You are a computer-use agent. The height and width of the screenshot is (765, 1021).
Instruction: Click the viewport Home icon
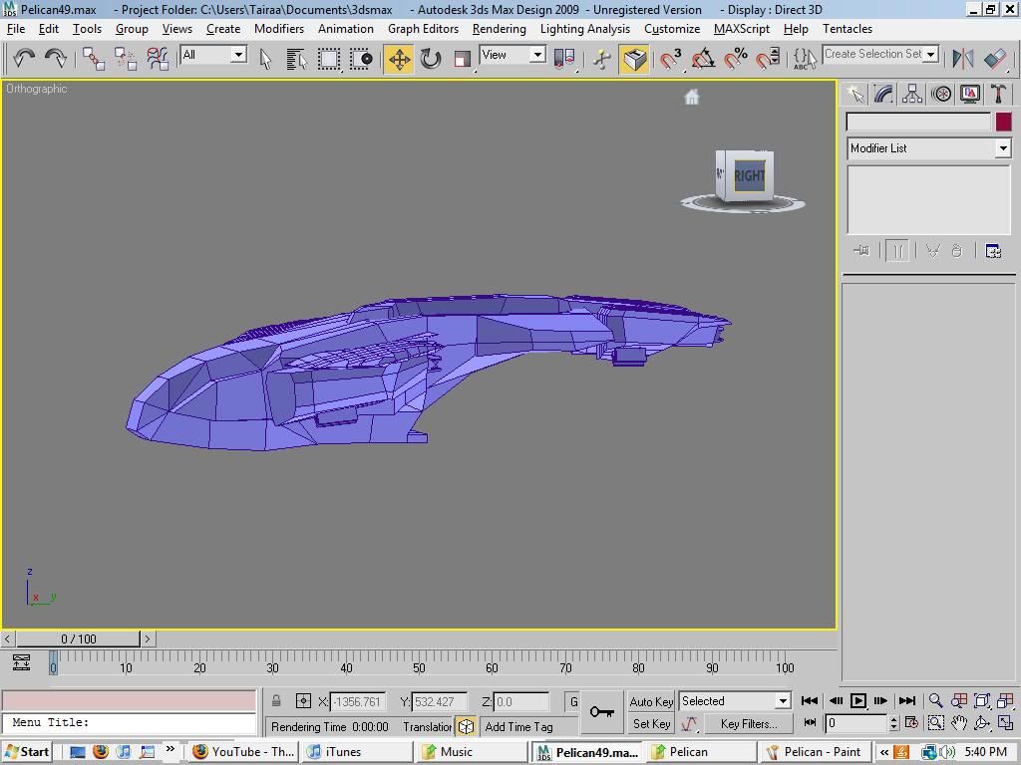pos(692,97)
